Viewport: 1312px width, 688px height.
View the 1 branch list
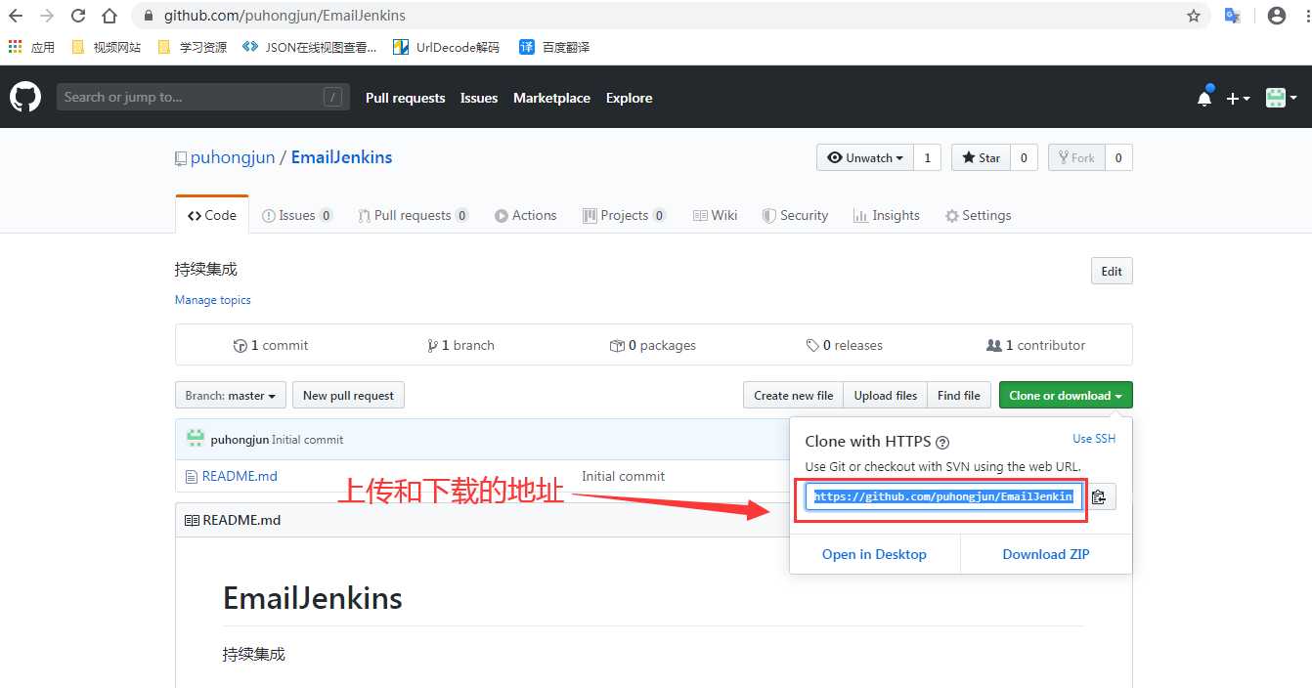tap(460, 345)
